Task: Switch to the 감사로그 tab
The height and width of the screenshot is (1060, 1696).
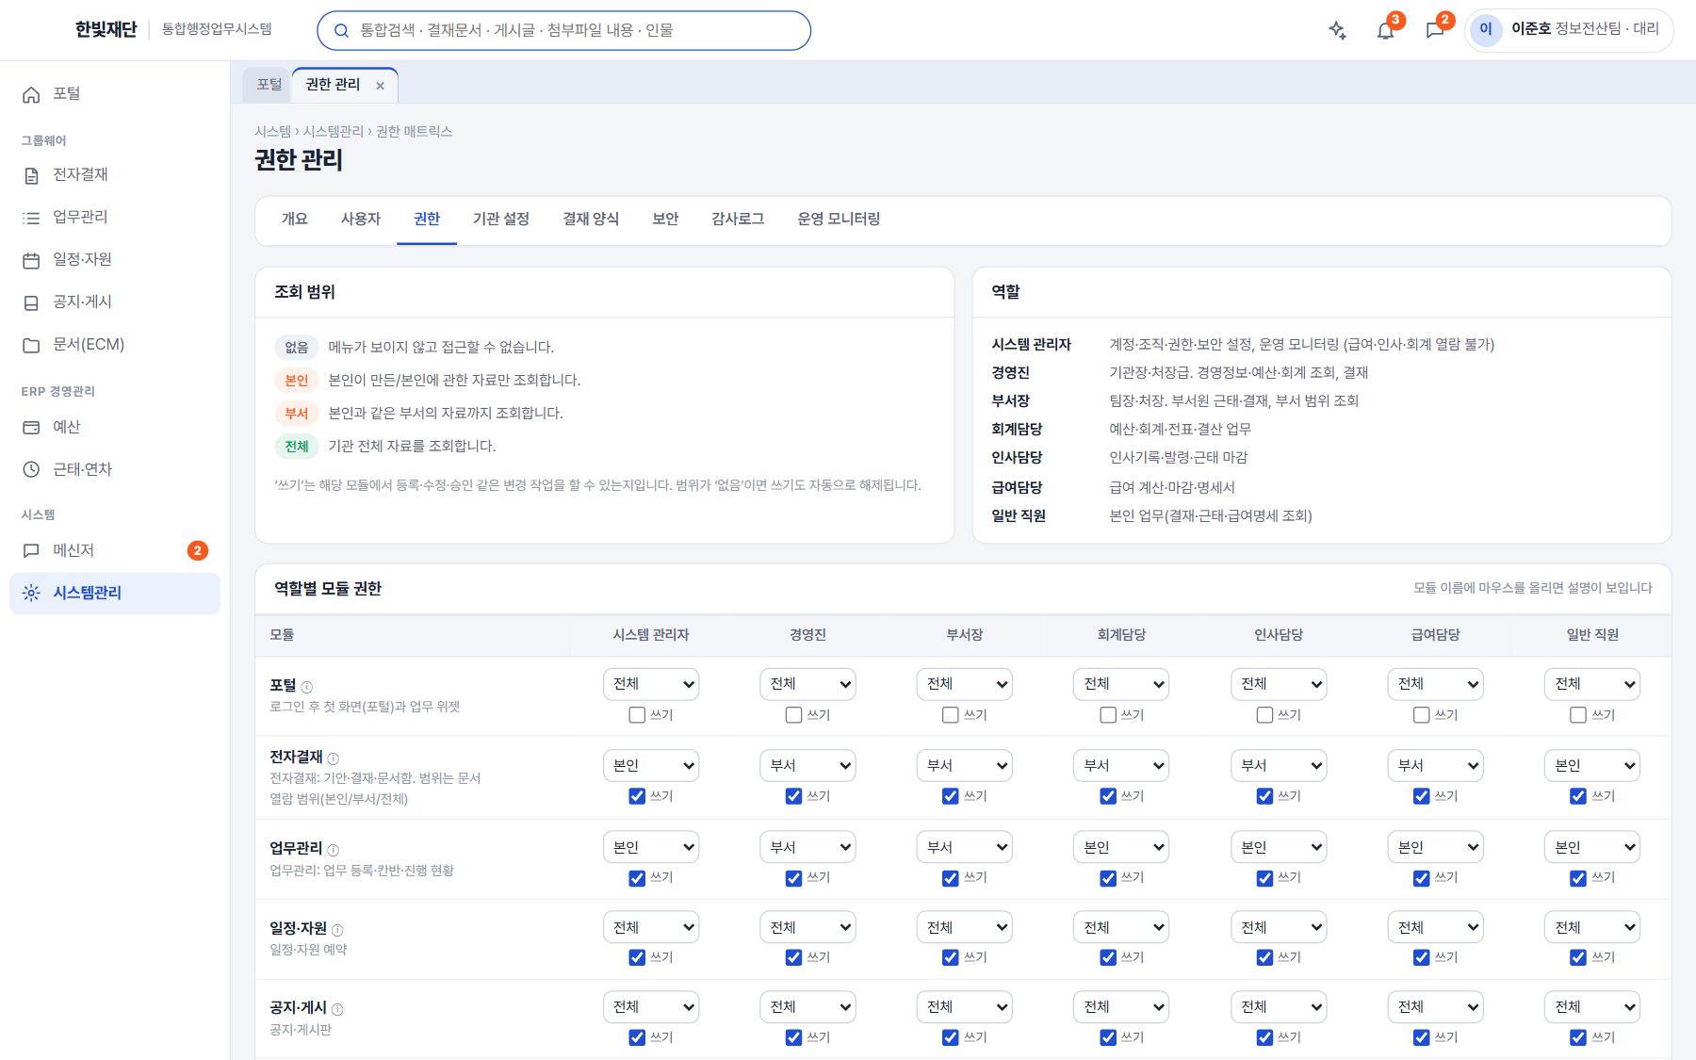Action: 738,220
